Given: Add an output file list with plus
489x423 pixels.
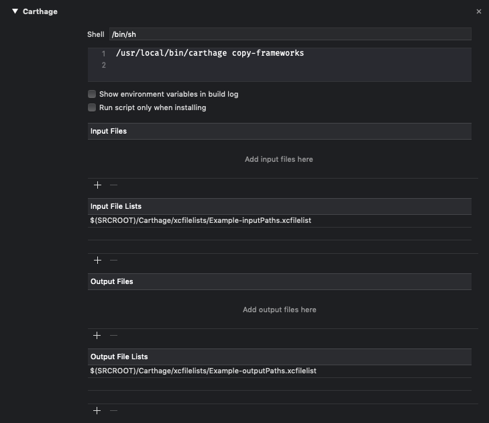Looking at the screenshot, I should coord(97,410).
